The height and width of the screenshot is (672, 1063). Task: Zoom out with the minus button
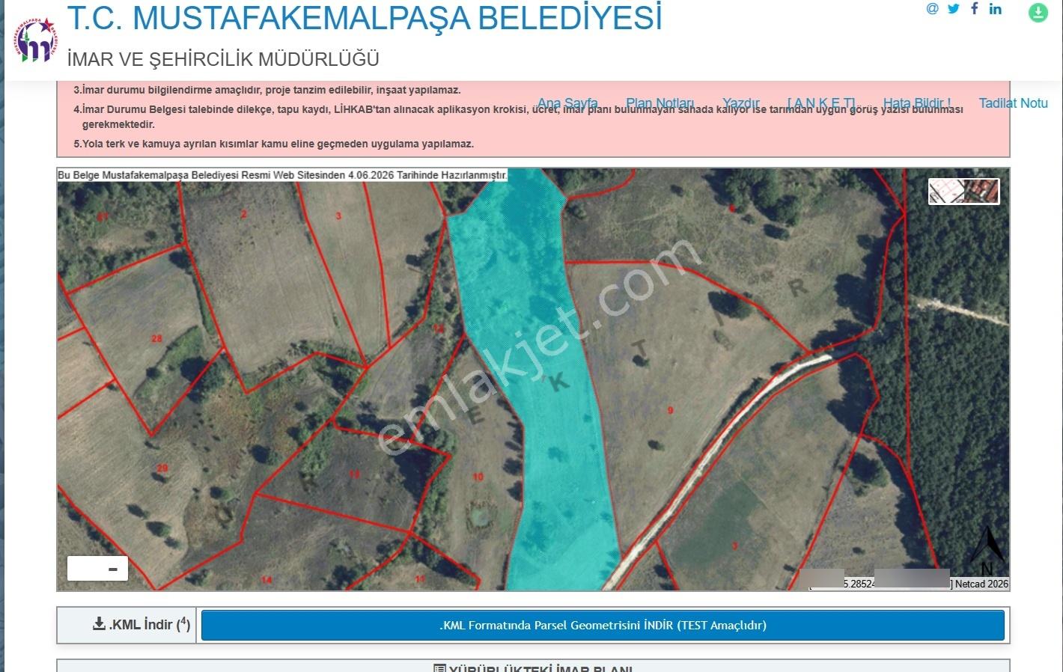[113, 569]
